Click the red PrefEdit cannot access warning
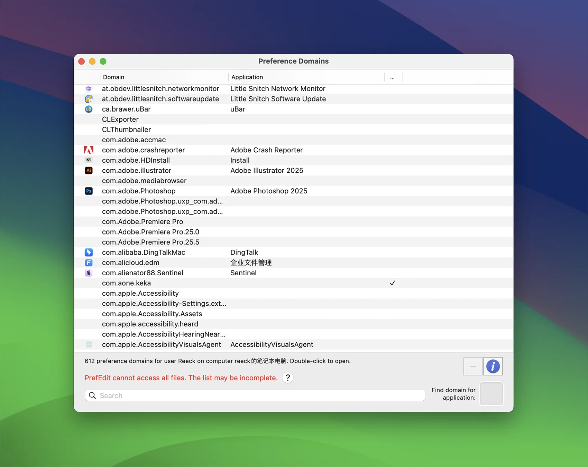Image resolution: width=588 pixels, height=467 pixels. [x=181, y=378]
